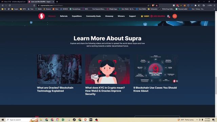217x122 pixels.
Task: Reload the page with the refresh icon
Action: 10,5
